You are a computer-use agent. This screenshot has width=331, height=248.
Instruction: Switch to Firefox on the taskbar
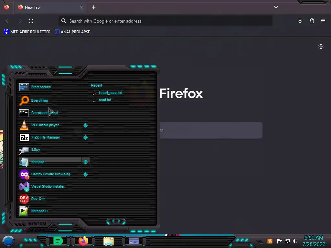83,241
